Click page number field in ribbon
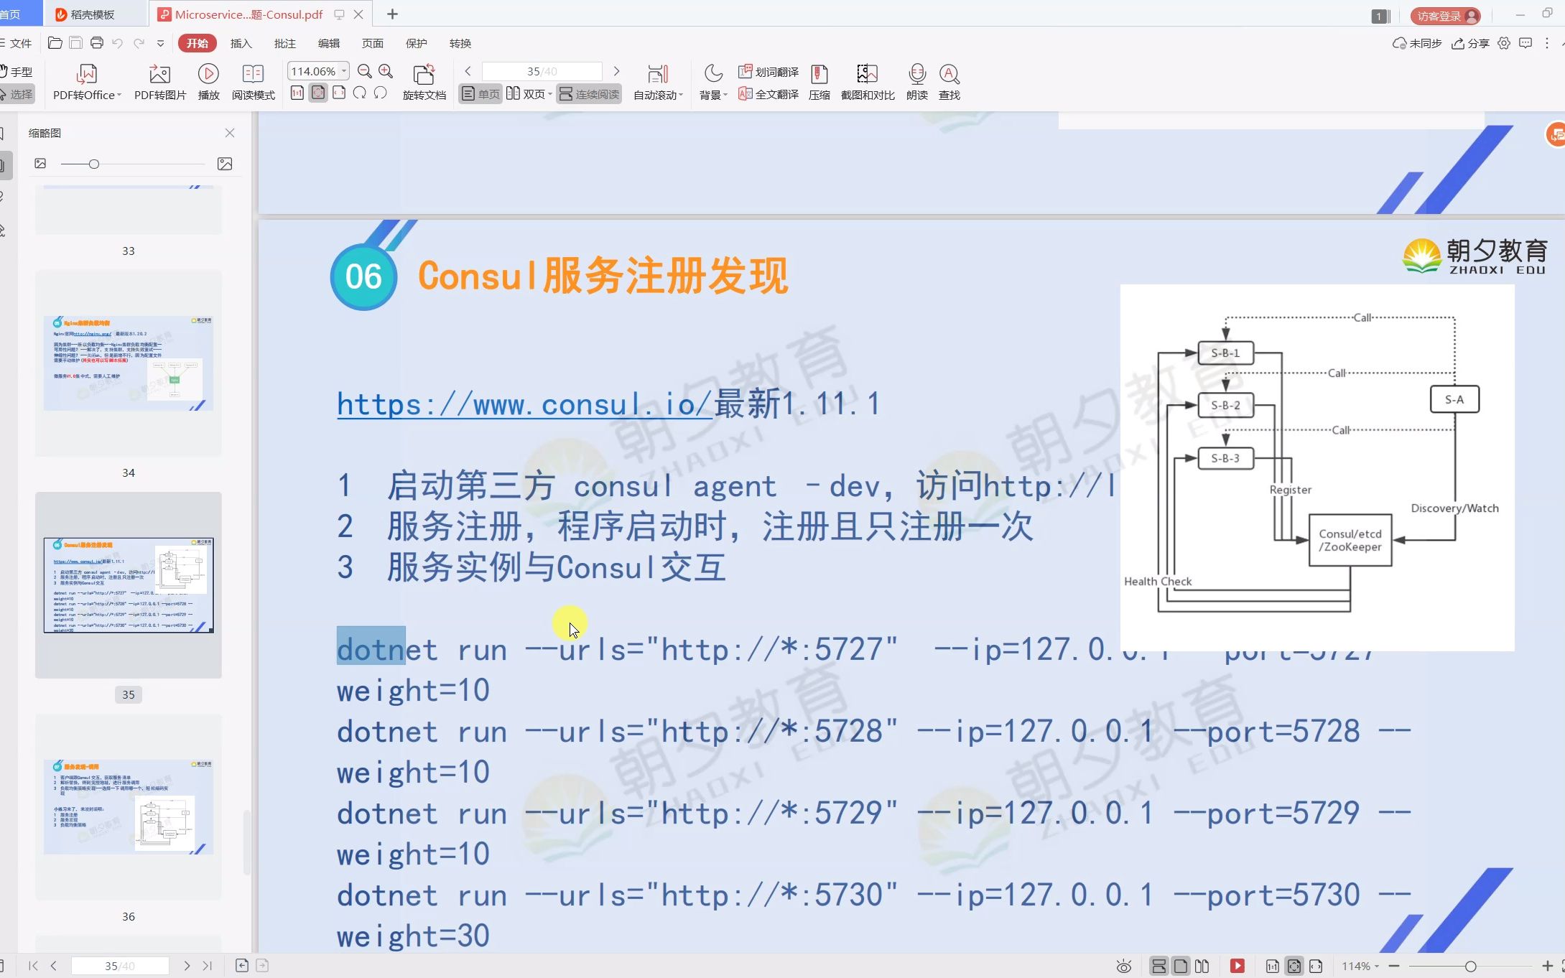Image resolution: width=1565 pixels, height=978 pixels. pos(542,71)
